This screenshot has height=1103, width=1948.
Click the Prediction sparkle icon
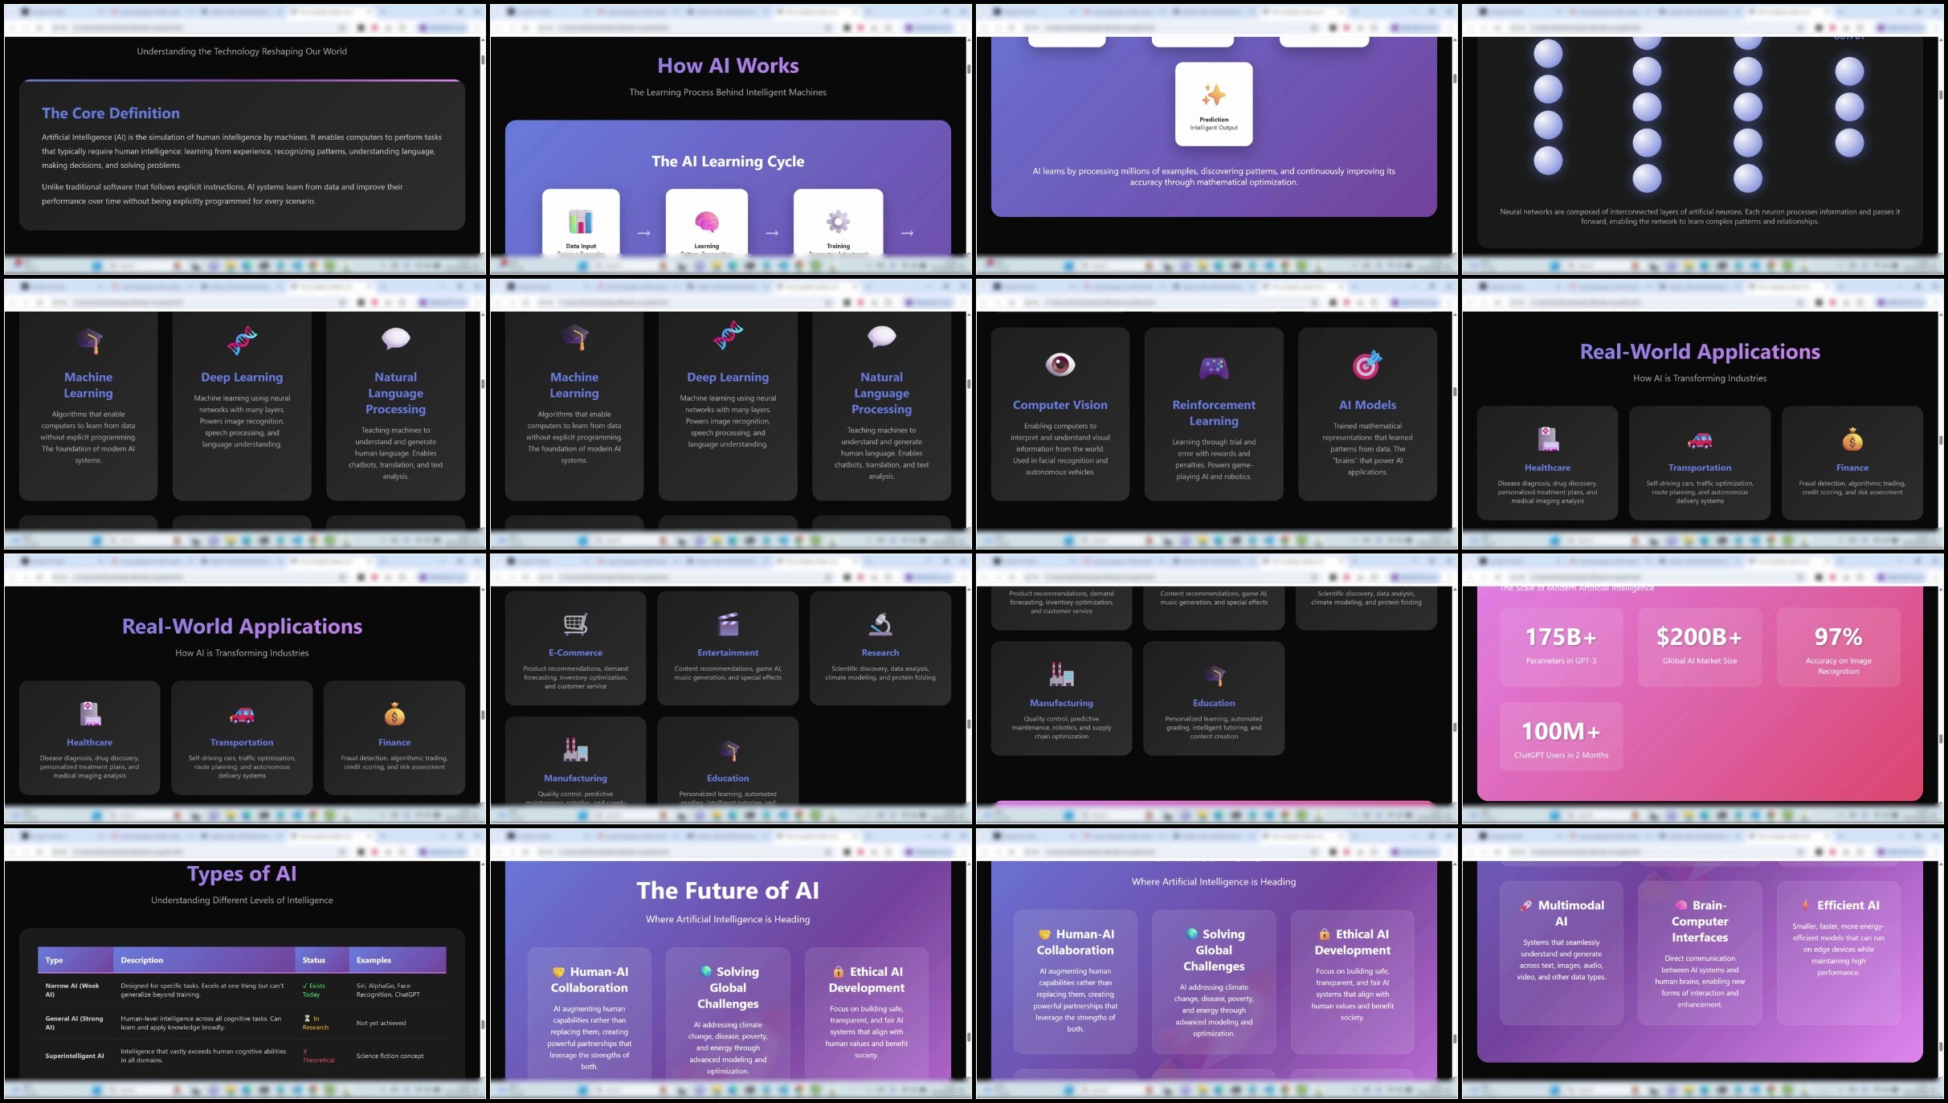(x=1213, y=95)
